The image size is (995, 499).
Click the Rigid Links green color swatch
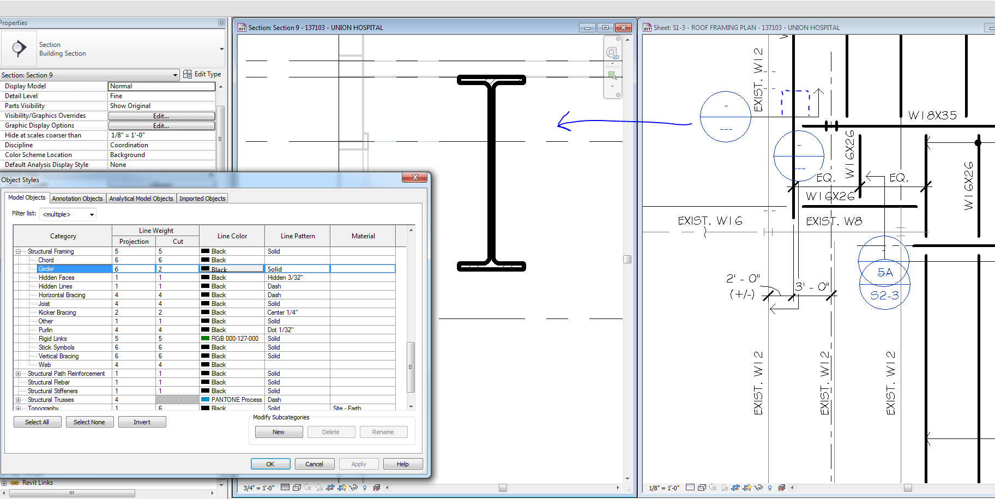tap(205, 339)
